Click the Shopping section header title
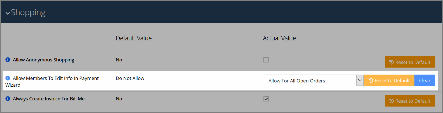This screenshot has height=113, width=443. tap(28, 13)
